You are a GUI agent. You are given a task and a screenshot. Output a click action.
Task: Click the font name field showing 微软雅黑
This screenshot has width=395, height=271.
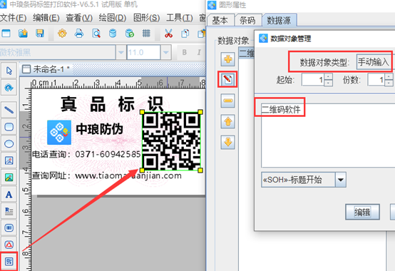pyautogui.click(x=58, y=52)
